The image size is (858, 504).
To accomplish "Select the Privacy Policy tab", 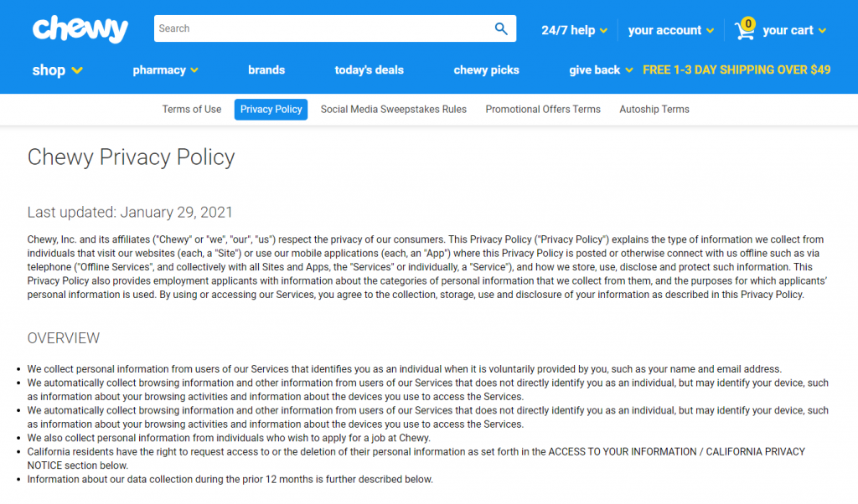I will [271, 110].
